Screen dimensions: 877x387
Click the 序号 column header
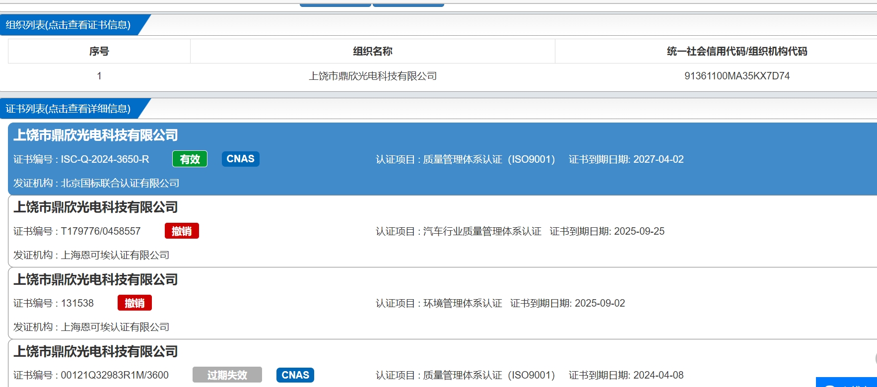(x=99, y=51)
